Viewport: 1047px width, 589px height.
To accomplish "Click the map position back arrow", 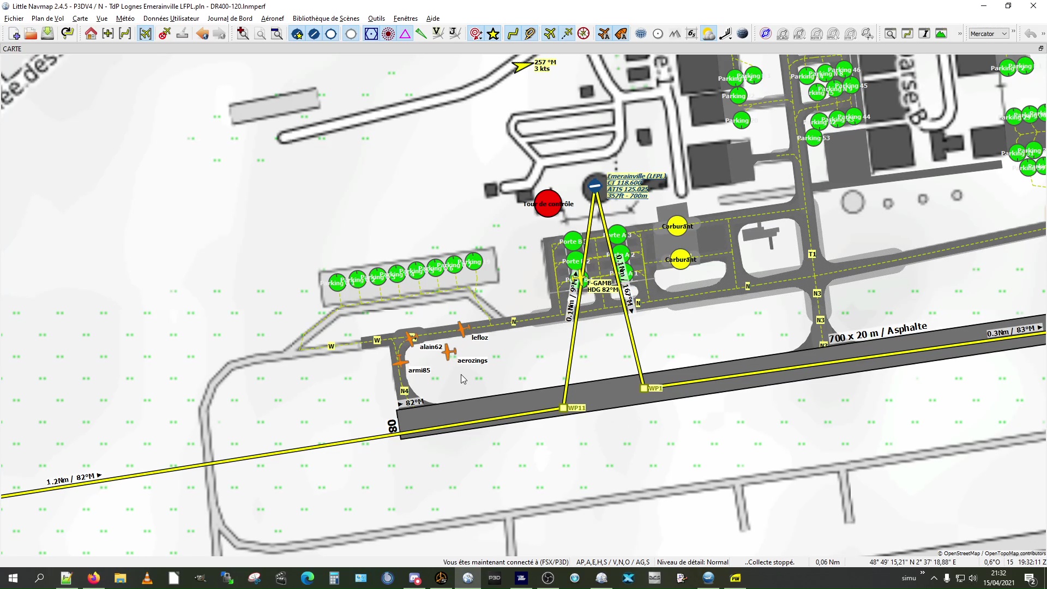I will tap(202, 34).
